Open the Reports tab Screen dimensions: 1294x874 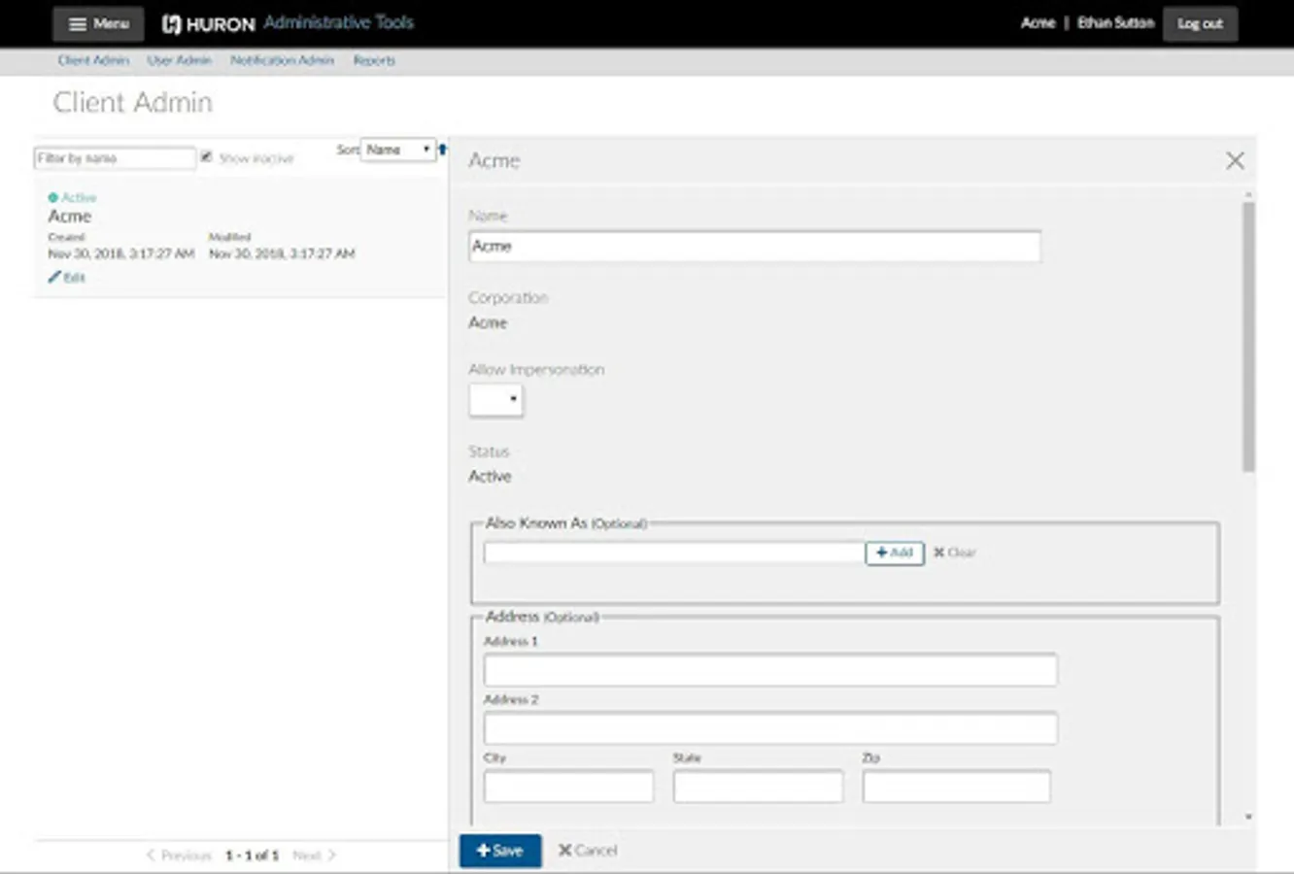point(374,60)
